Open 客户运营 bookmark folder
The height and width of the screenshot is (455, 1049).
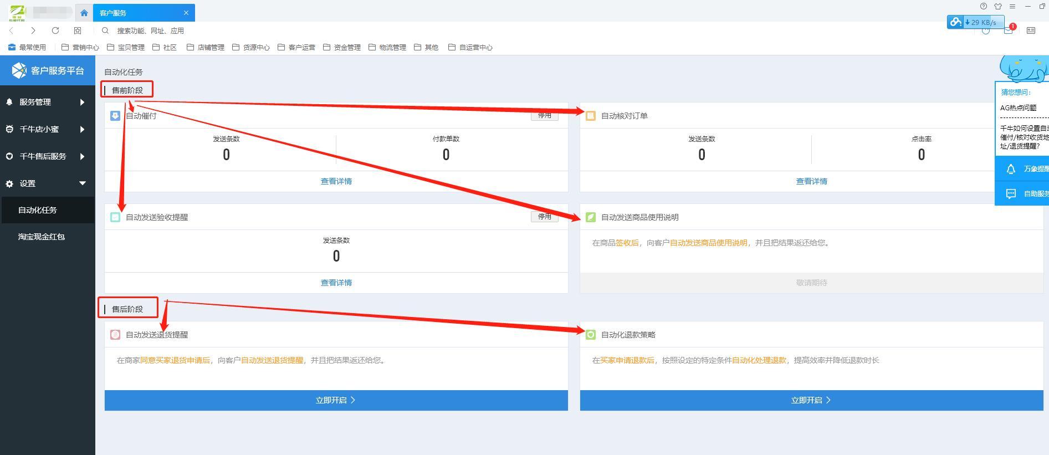[x=296, y=48]
